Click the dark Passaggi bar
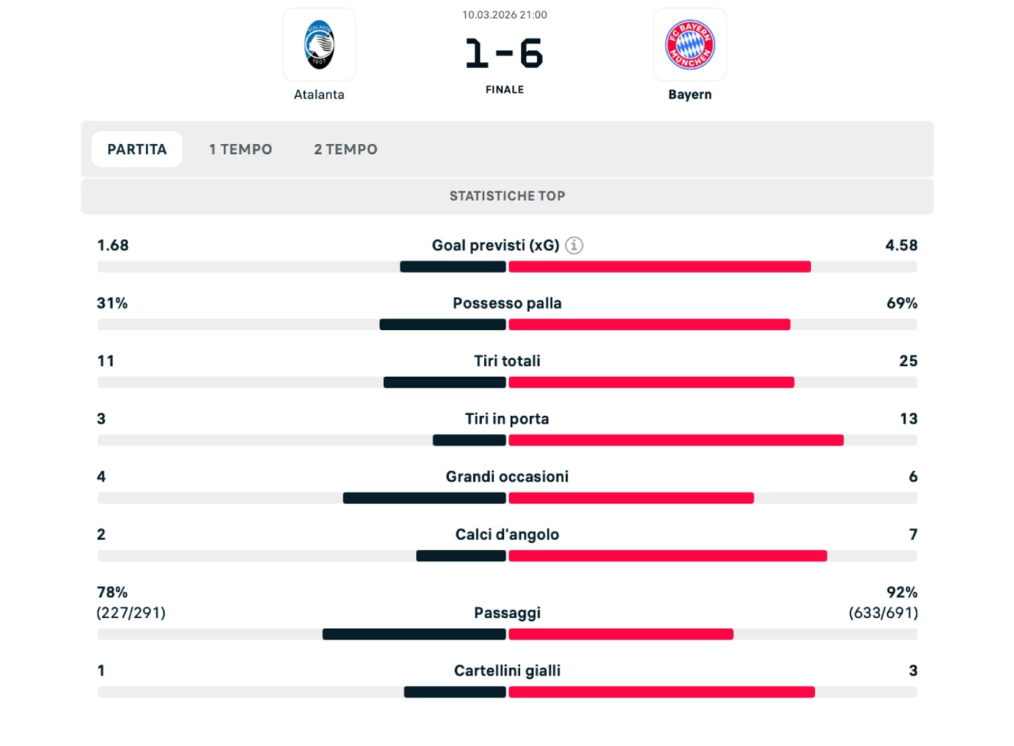The height and width of the screenshot is (746, 1014). (414, 634)
